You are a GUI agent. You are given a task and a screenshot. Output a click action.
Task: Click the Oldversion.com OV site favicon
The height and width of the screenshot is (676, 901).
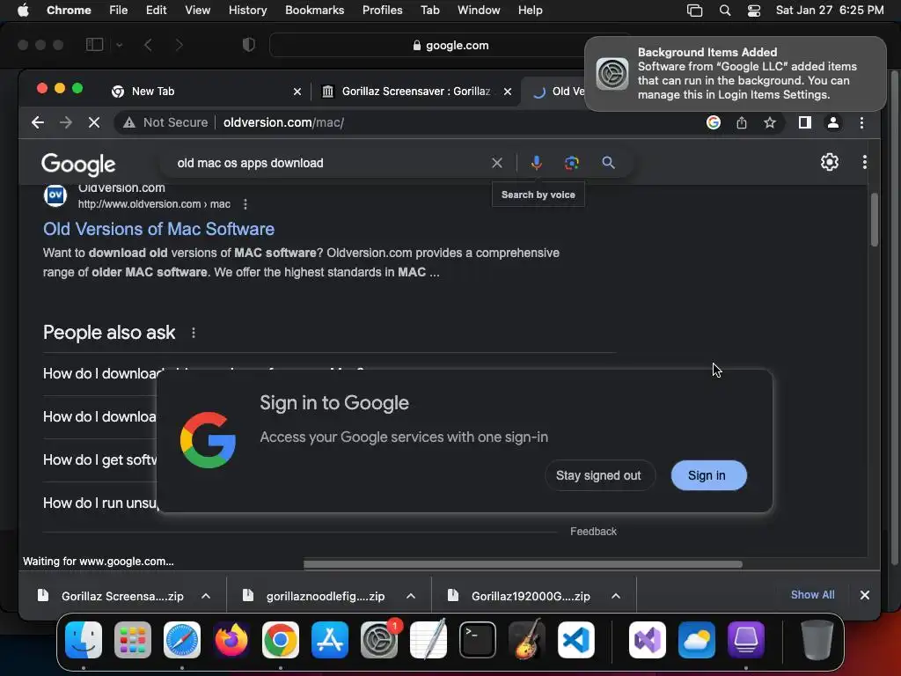pyautogui.click(x=55, y=195)
